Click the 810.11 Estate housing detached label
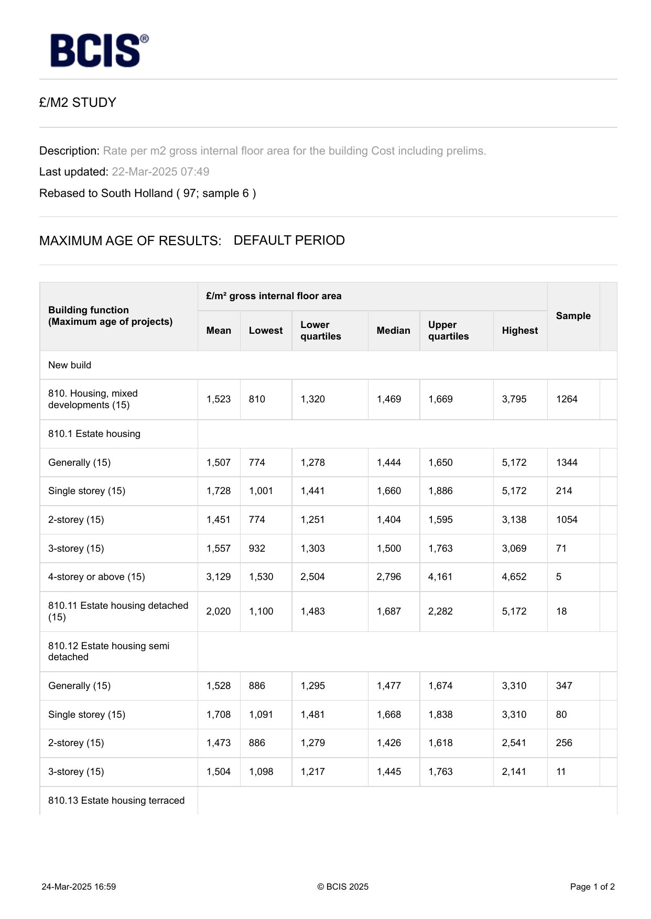This screenshot has height=919, width=651. click(118, 611)
